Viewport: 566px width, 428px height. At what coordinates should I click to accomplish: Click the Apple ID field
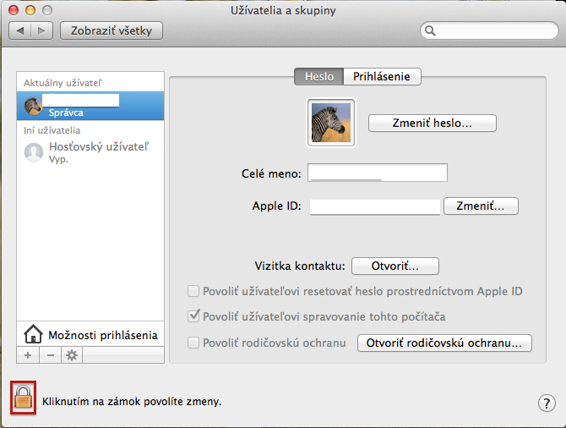[x=375, y=206]
